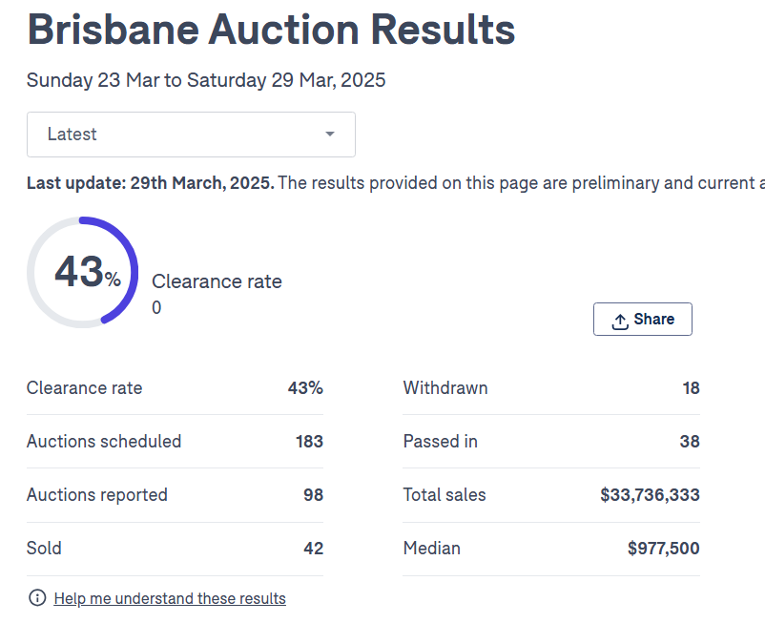
Task: Click the Clearance rate label beside the ring
Action: (x=217, y=281)
